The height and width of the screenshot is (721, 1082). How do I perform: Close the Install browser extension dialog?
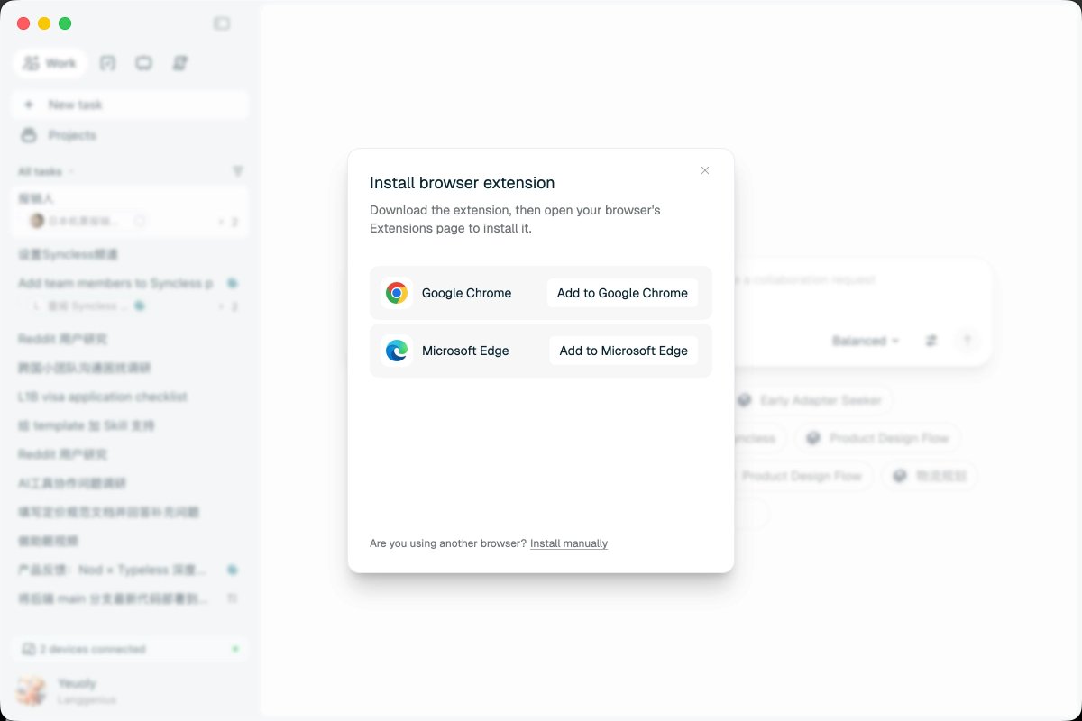click(x=705, y=170)
